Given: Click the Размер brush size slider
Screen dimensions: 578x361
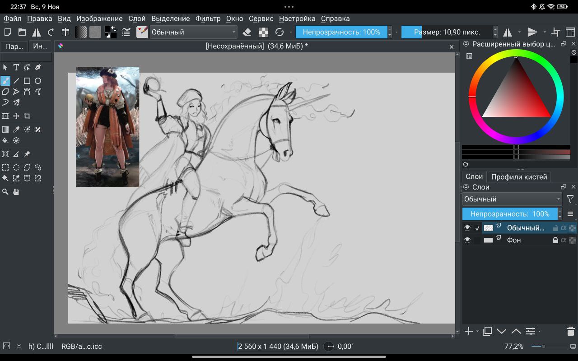Looking at the screenshot, I should coord(447,32).
